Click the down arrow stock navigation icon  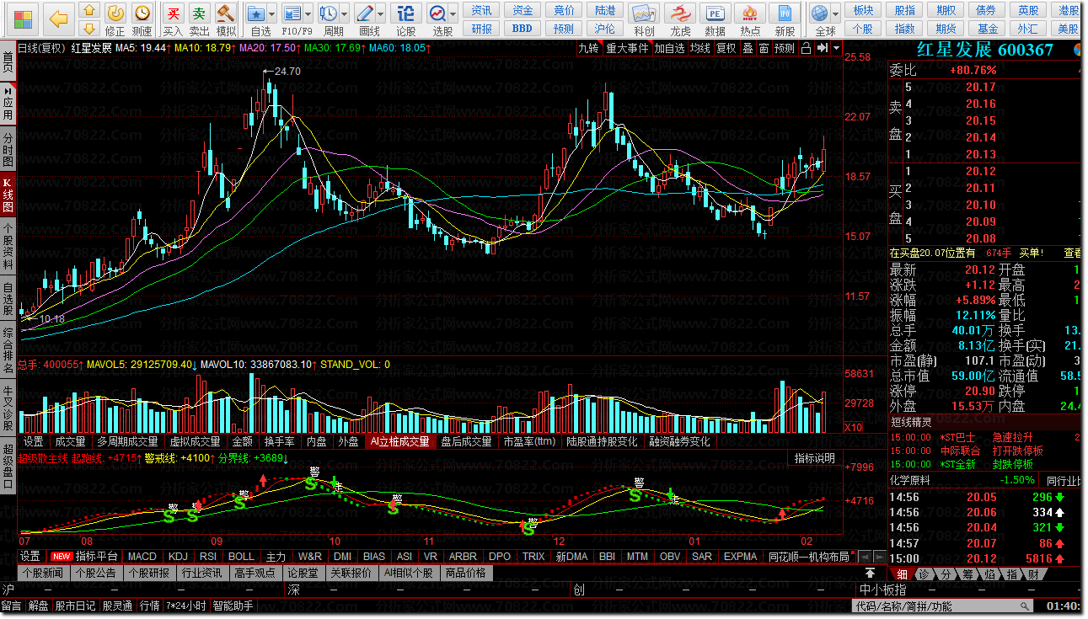coord(90,28)
